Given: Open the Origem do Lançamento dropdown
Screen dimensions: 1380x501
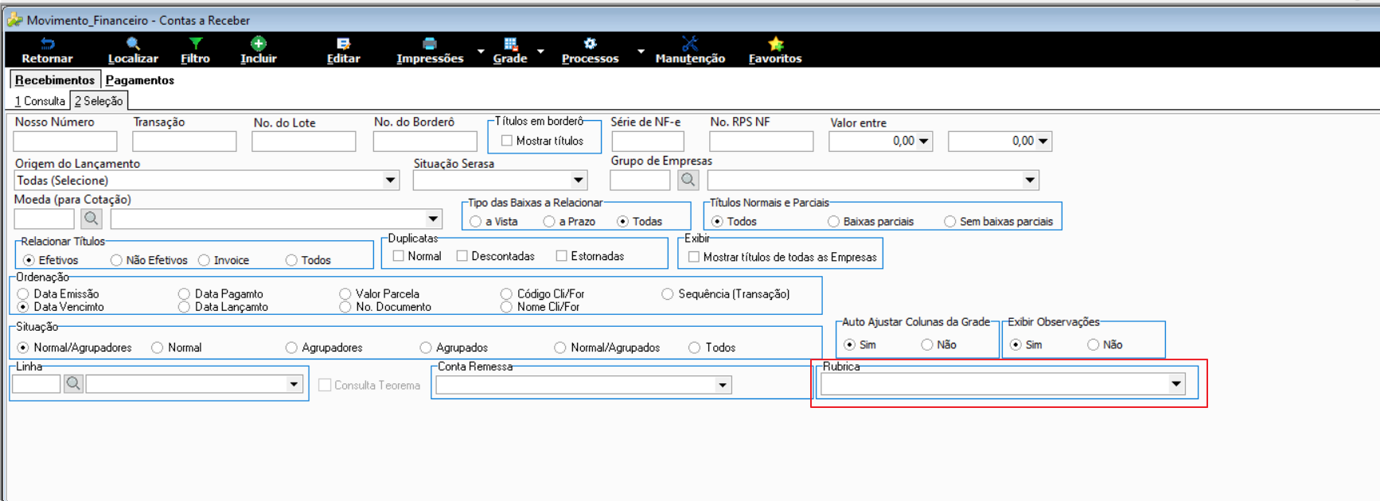Looking at the screenshot, I should pos(391,180).
